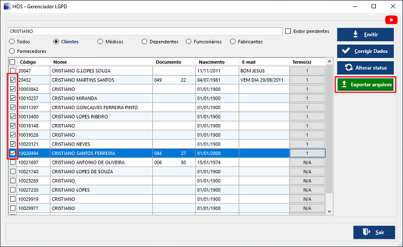Check the checkbox for code 10029977
This screenshot has height=247, width=403.
(13, 208)
